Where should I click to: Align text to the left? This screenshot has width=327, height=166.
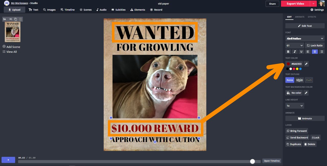(x=308, y=52)
